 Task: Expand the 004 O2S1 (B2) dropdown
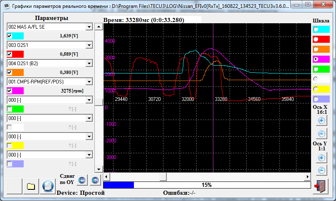88,63
